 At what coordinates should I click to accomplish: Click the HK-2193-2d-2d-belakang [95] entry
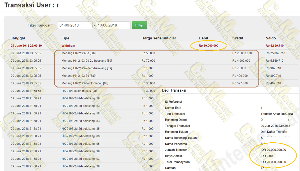point(81,144)
